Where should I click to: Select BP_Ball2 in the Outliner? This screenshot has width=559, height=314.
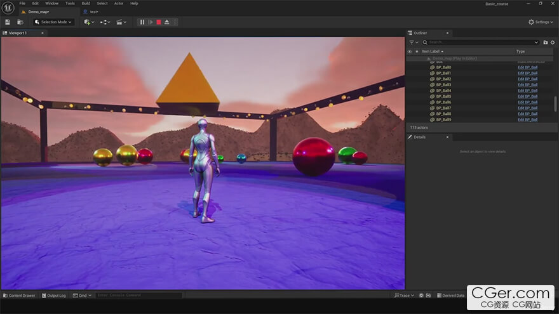443,79
